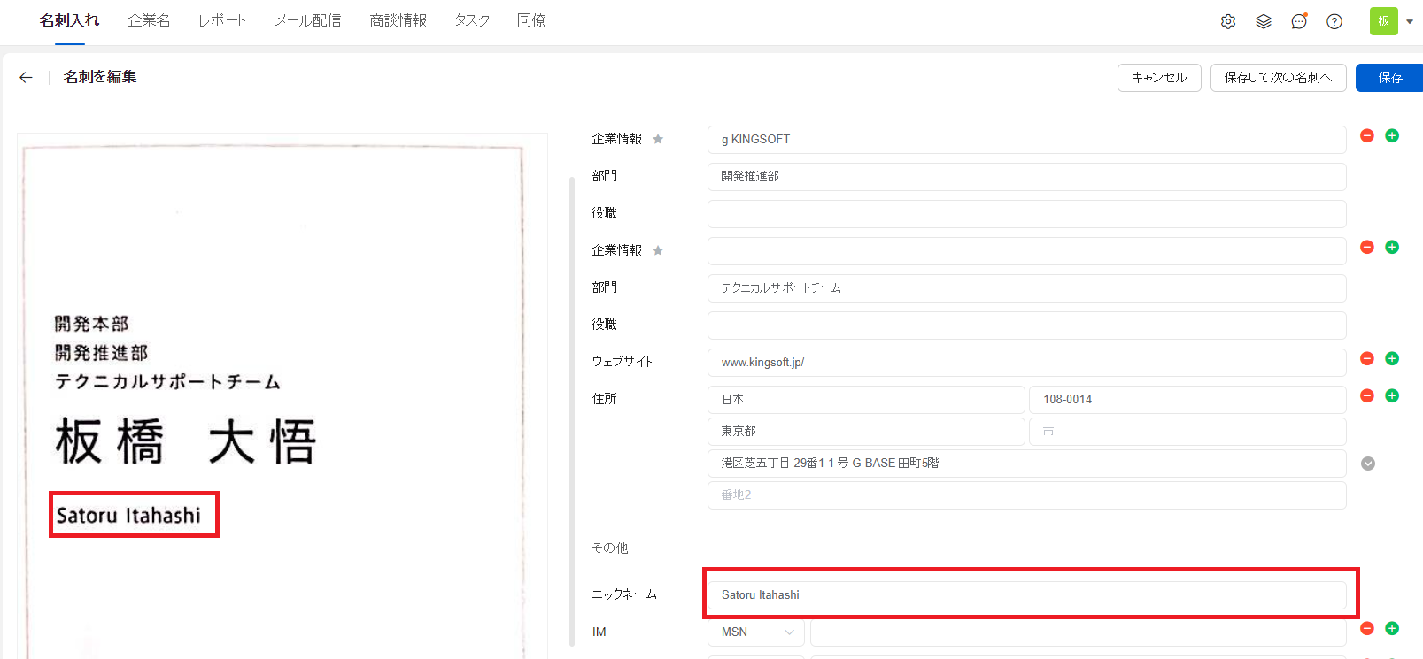Click the ウェブサイト field label
The height and width of the screenshot is (659, 1423).
coord(623,362)
